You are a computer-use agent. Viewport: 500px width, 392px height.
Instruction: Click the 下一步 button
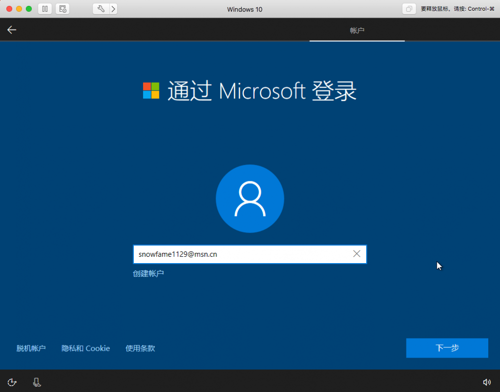click(x=447, y=348)
